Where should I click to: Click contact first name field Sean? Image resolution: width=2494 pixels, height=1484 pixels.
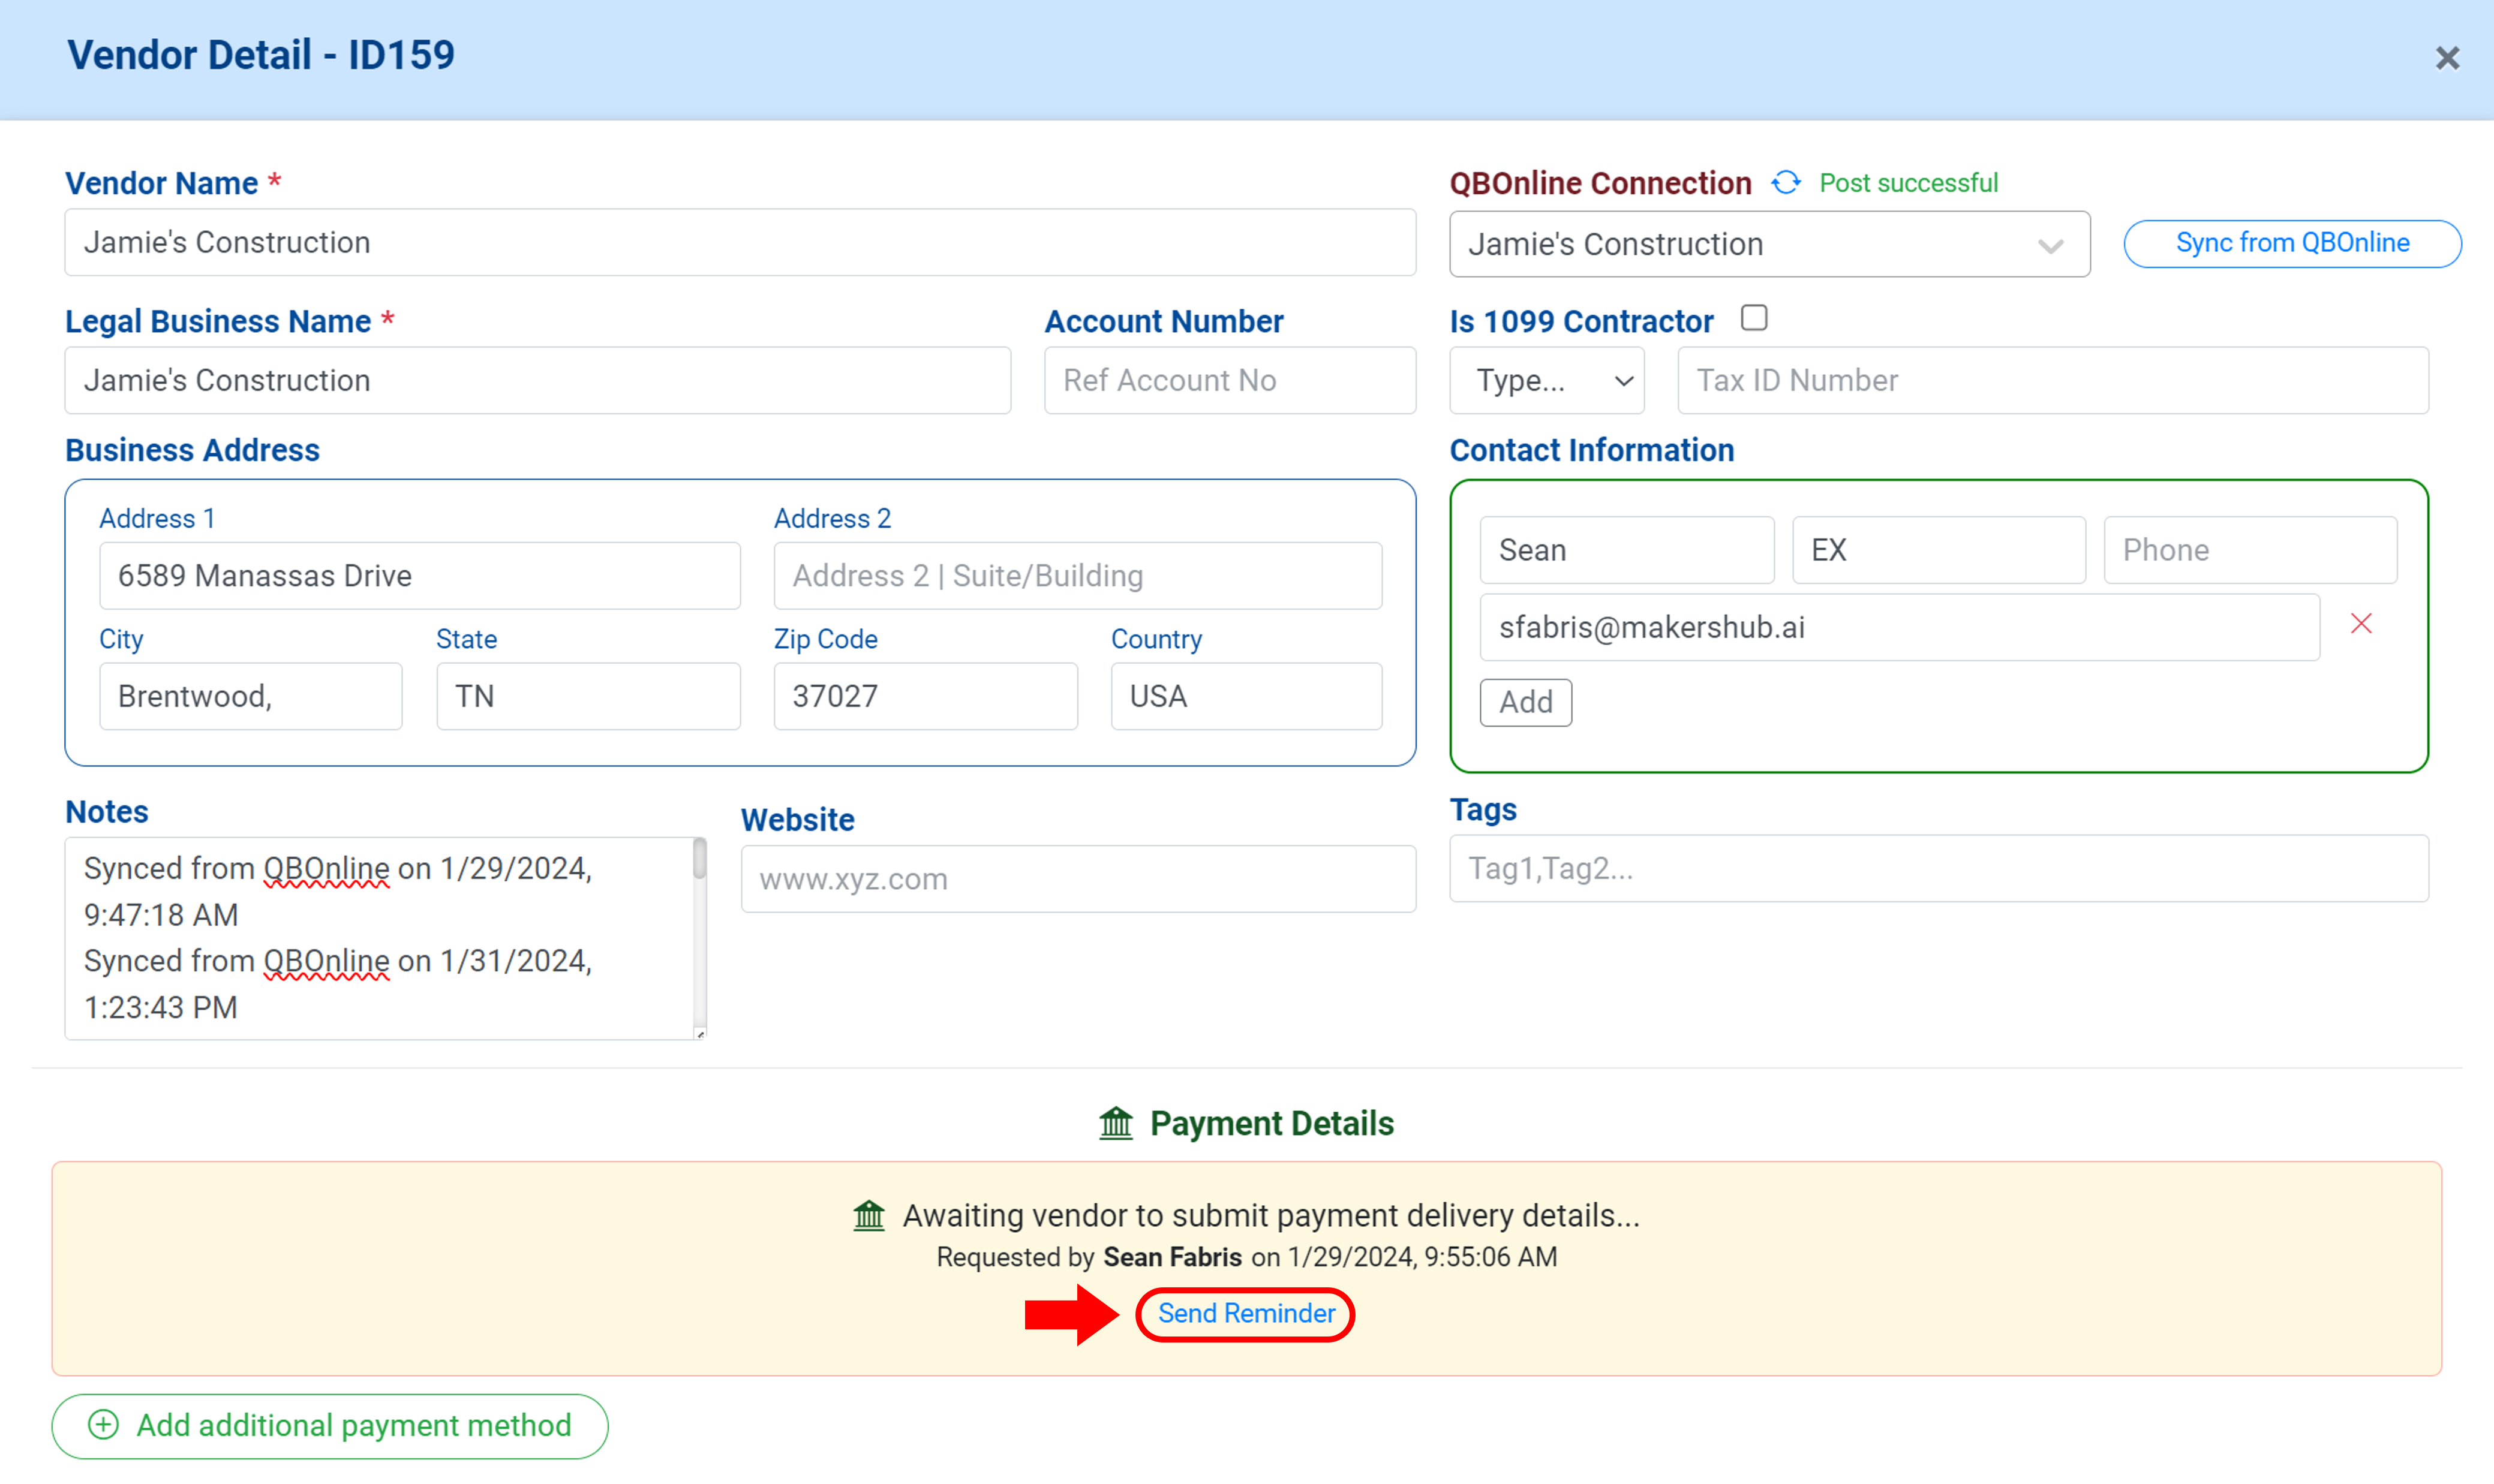click(1627, 550)
